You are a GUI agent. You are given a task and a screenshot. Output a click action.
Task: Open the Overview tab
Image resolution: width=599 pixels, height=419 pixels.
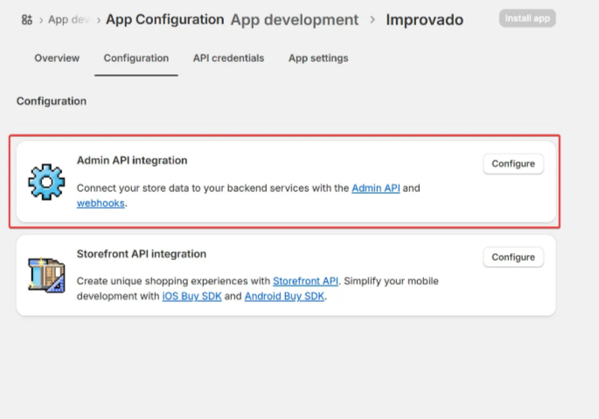coord(57,58)
